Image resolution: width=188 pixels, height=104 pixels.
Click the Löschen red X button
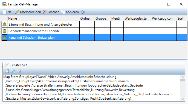(51, 12)
